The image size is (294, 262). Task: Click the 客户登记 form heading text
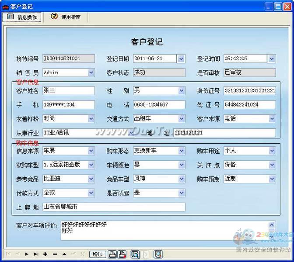point(147,42)
